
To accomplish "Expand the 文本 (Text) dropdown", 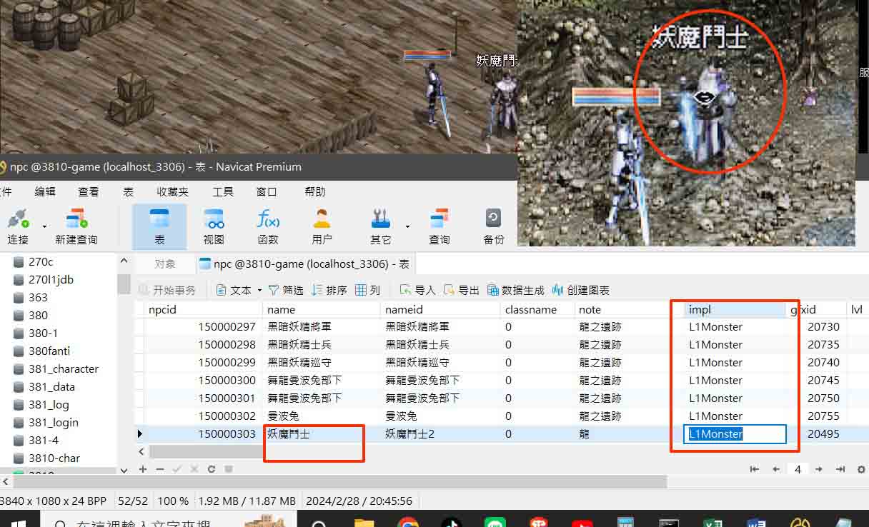I will (259, 290).
